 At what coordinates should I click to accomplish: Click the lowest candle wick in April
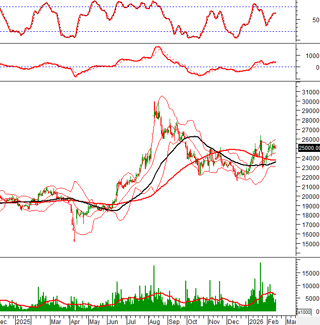[74, 240]
